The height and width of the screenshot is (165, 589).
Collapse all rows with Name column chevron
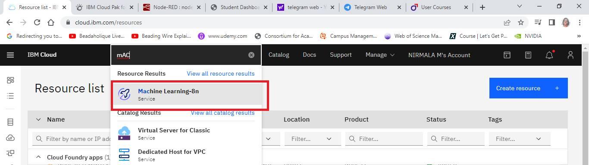38,119
